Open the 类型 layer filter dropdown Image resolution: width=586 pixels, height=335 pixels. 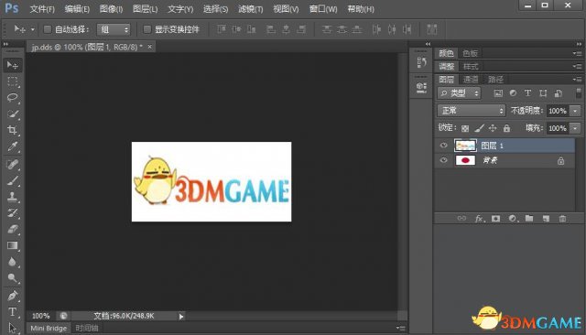click(x=459, y=93)
